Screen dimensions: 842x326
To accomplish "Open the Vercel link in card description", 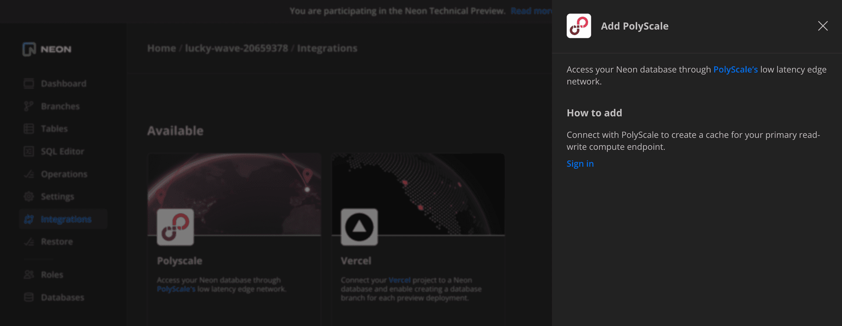I will 400,280.
